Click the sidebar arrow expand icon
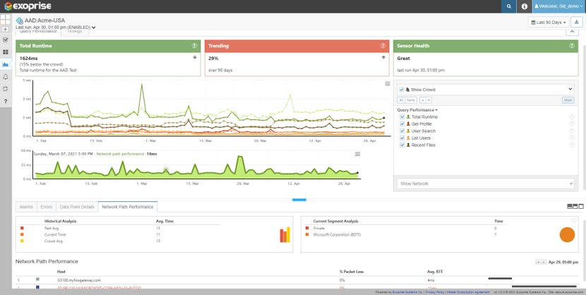 pyautogui.click(x=5, y=29)
